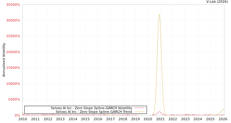Screen dimensions: 231x123
Task: Click the small red volatility bump near 2021
Action: click(159, 112)
